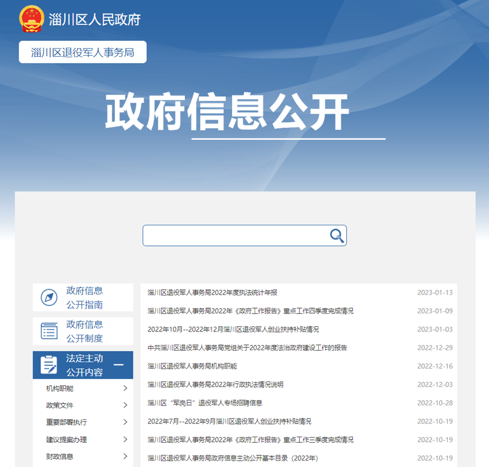The width and height of the screenshot is (489, 467).
Task: Open 政府信息主动公开基本目录（2022年） link
Action: pyautogui.click(x=233, y=458)
